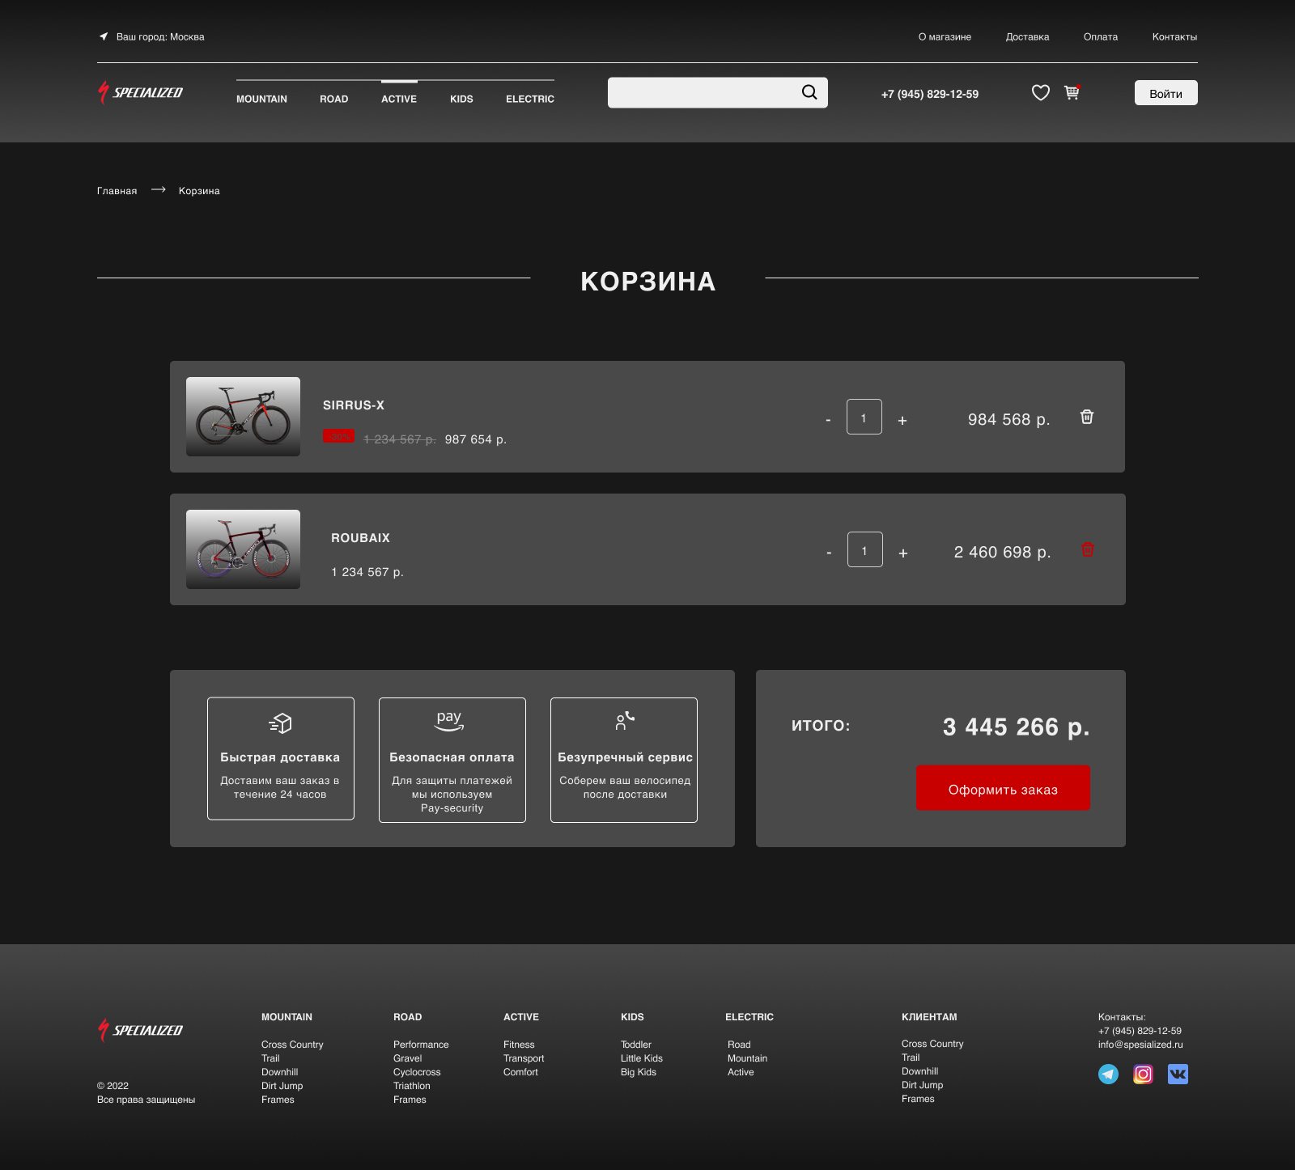Decrease SIRRUS-X quantity with minus

(828, 420)
